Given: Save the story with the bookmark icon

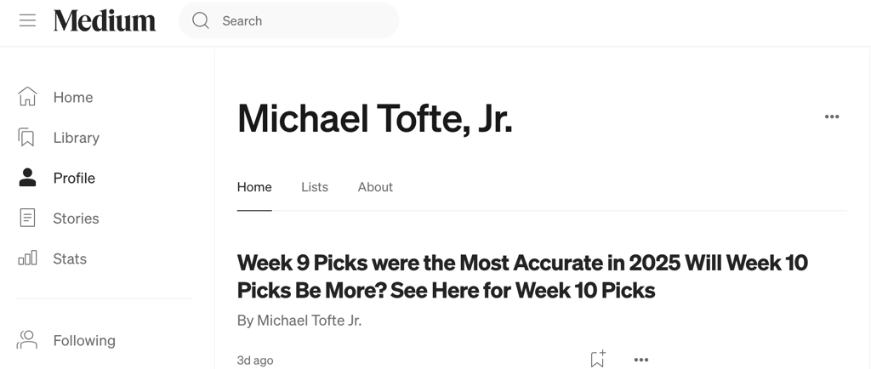Looking at the screenshot, I should (598, 359).
